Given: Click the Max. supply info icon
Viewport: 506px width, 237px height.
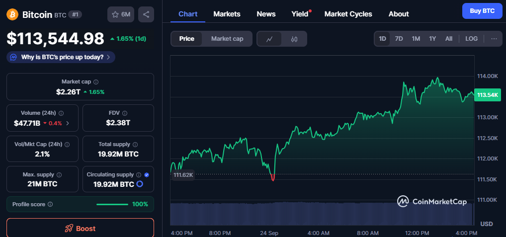Looking at the screenshot, I should (59, 175).
